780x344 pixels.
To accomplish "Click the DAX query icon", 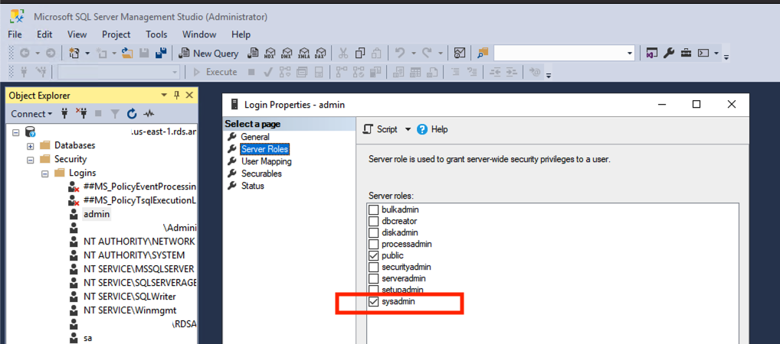I will pos(321,53).
